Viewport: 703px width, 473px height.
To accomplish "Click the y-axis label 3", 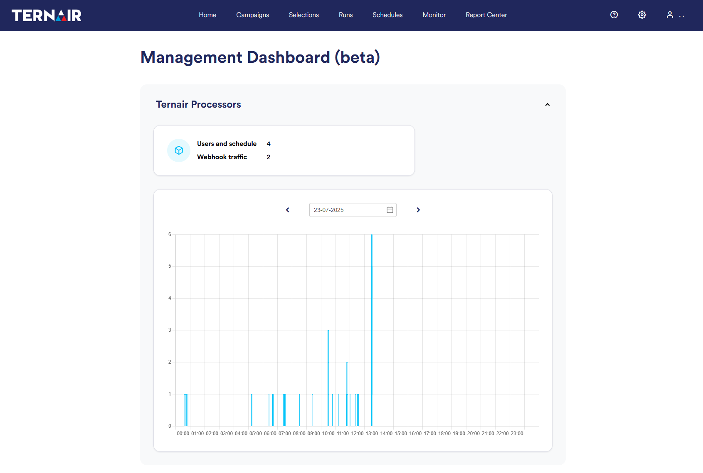I will pyautogui.click(x=170, y=330).
